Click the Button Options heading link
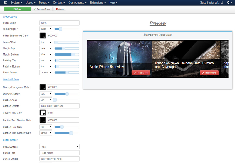Viewport: 235px width, 163px height. click(10, 140)
